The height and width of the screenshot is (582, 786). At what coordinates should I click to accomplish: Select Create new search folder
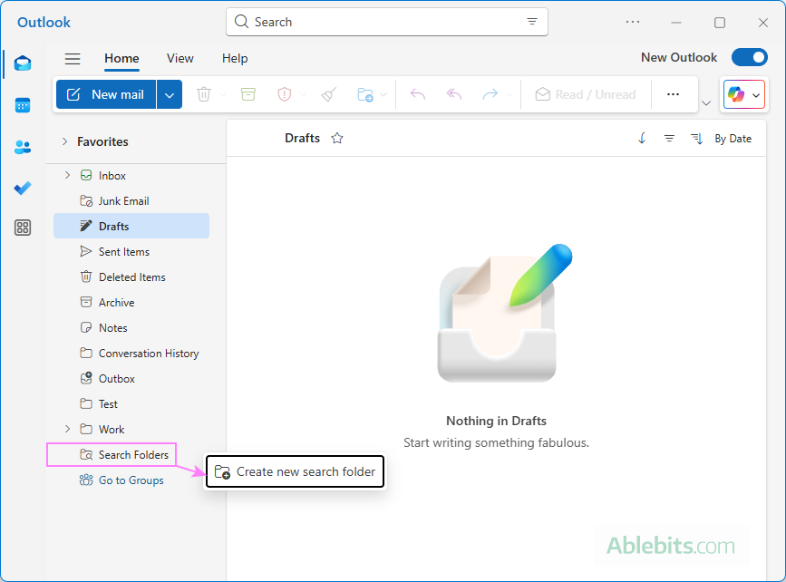[296, 472]
